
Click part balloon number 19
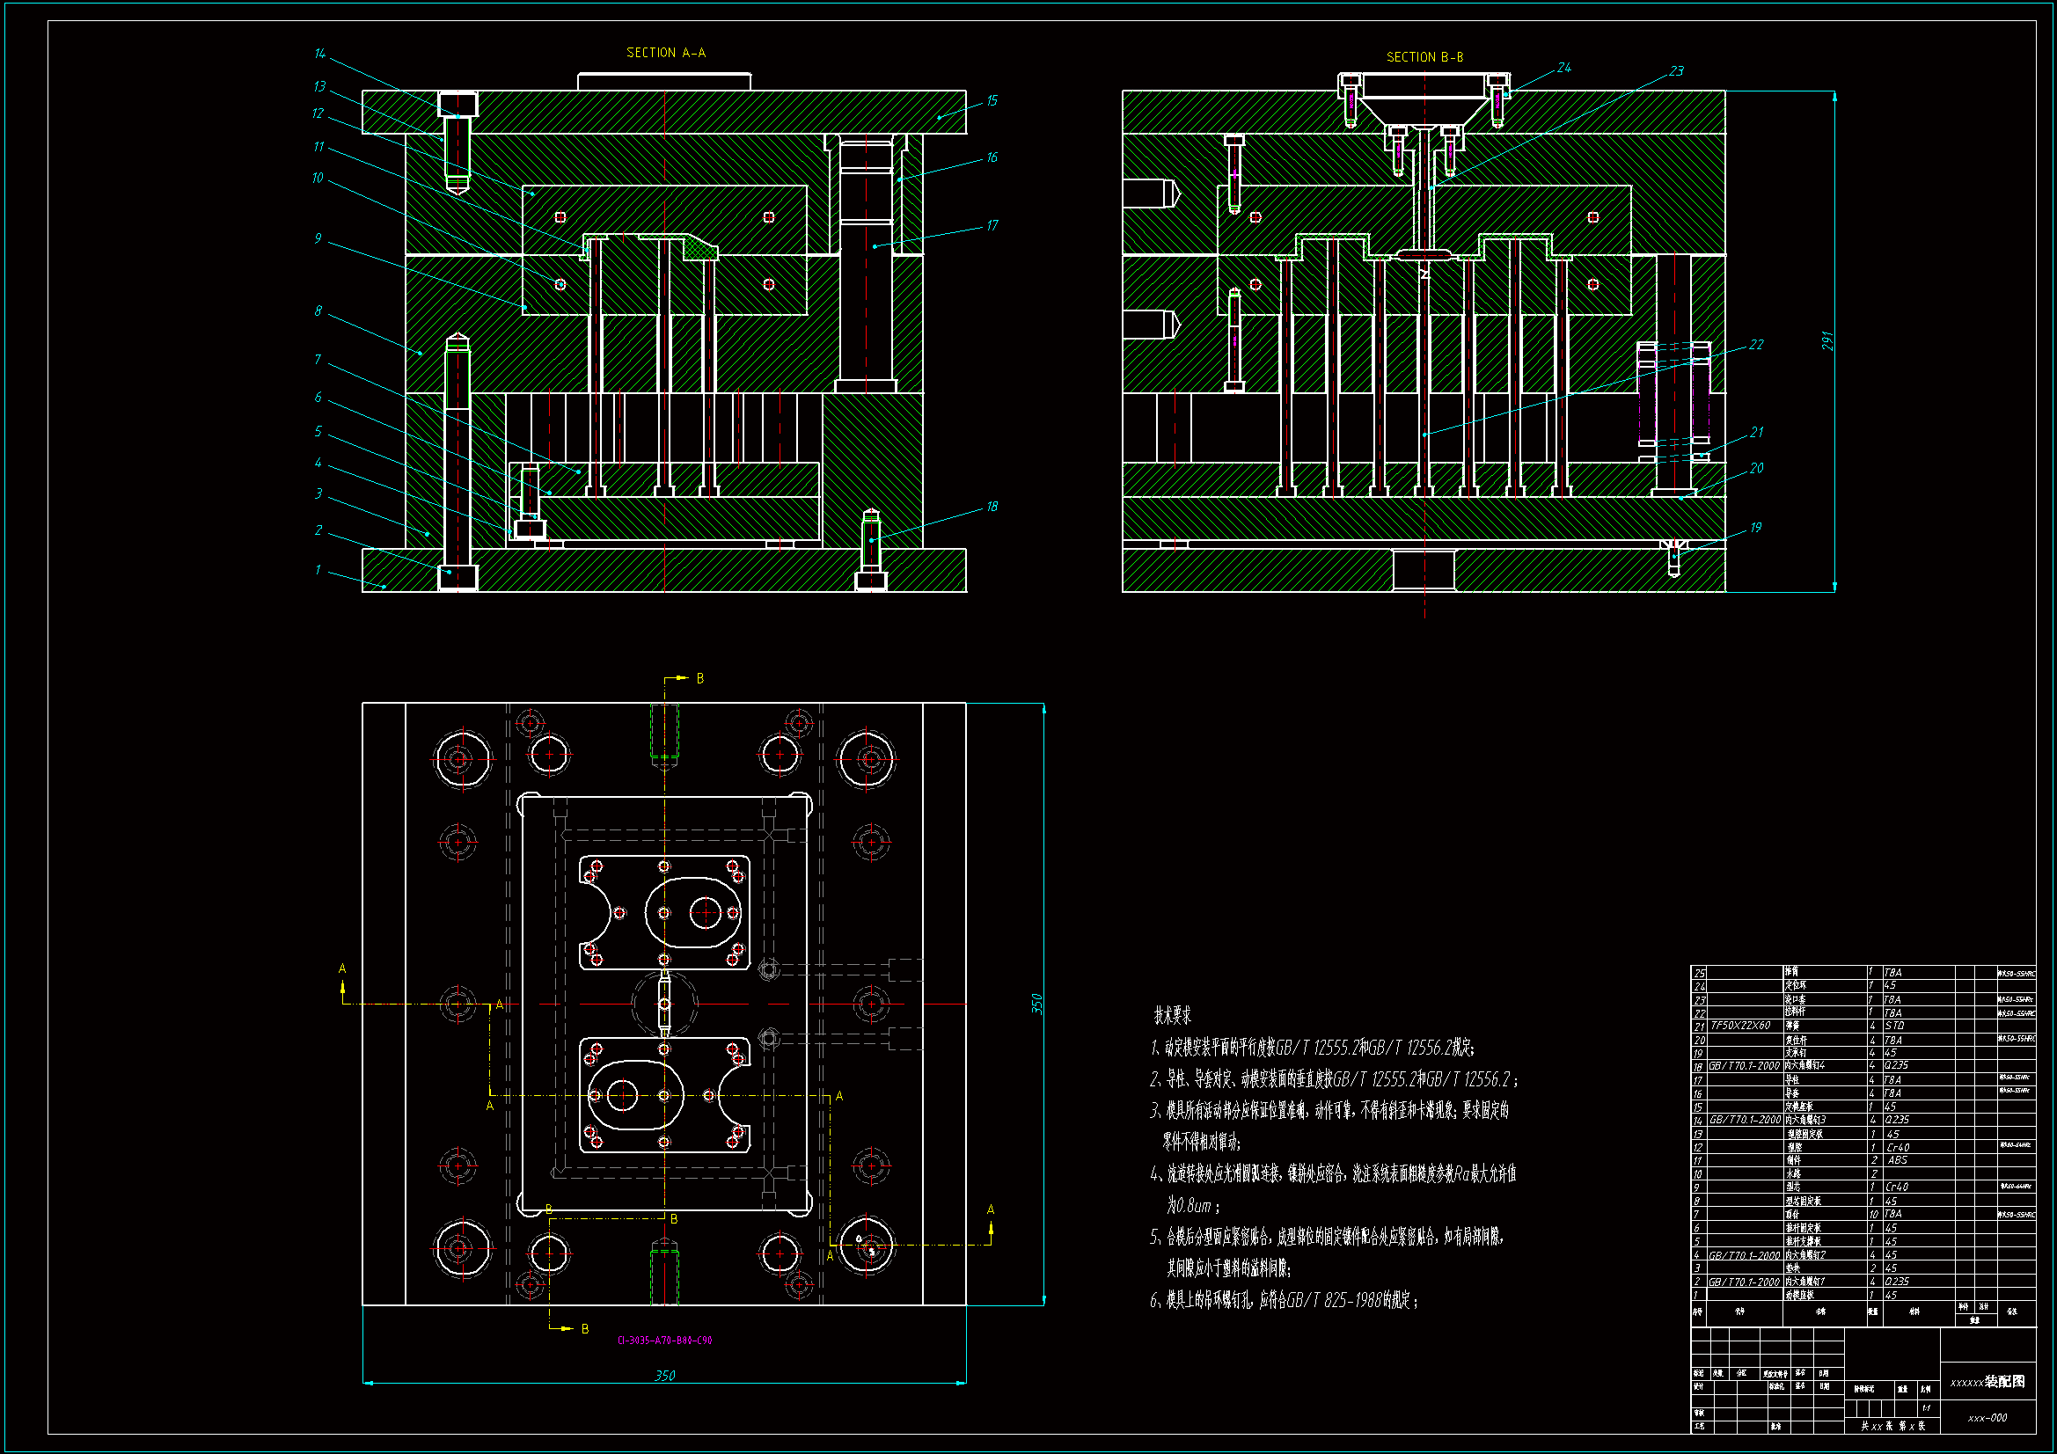point(1755,528)
